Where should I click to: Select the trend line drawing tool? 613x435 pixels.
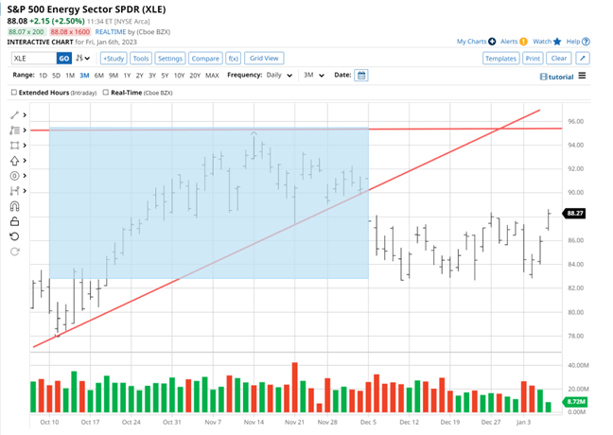(14, 115)
